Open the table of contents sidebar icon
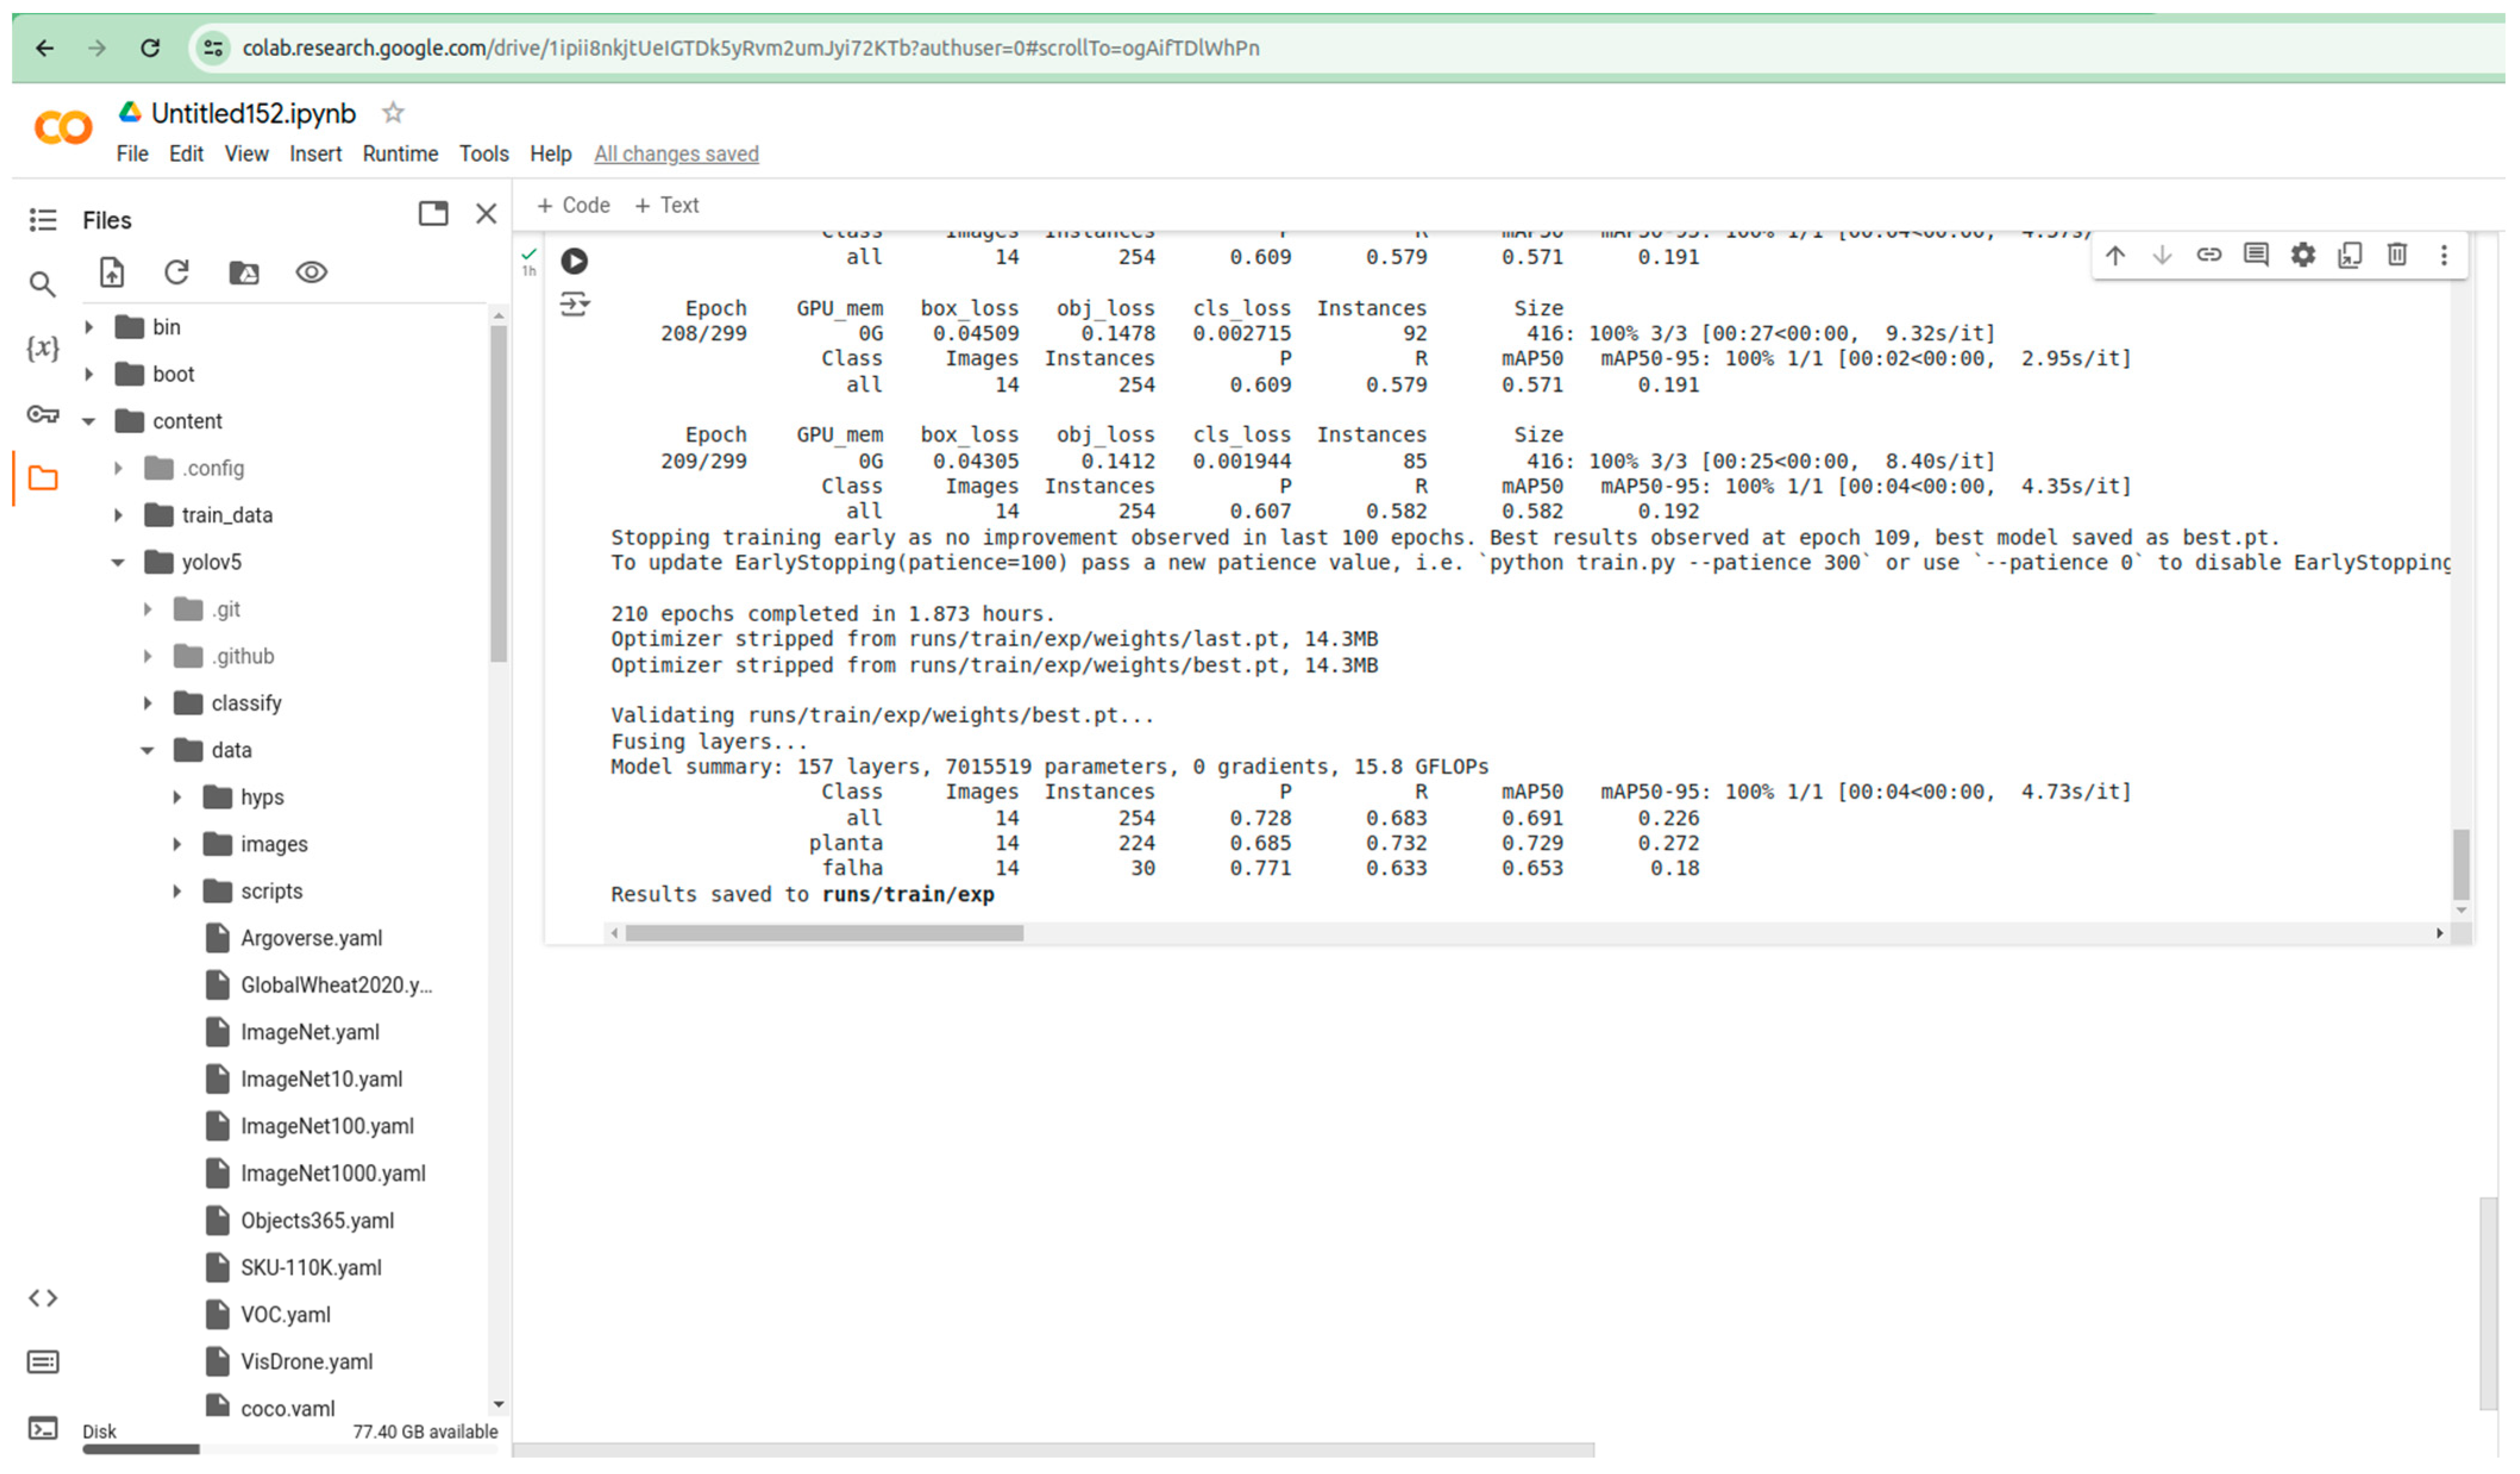This screenshot has height=1474, width=2520. (42, 219)
